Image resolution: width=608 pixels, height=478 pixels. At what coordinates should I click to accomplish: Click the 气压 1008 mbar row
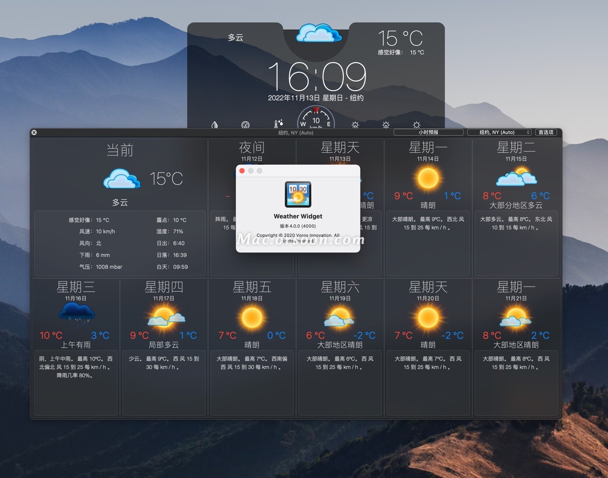point(101,267)
